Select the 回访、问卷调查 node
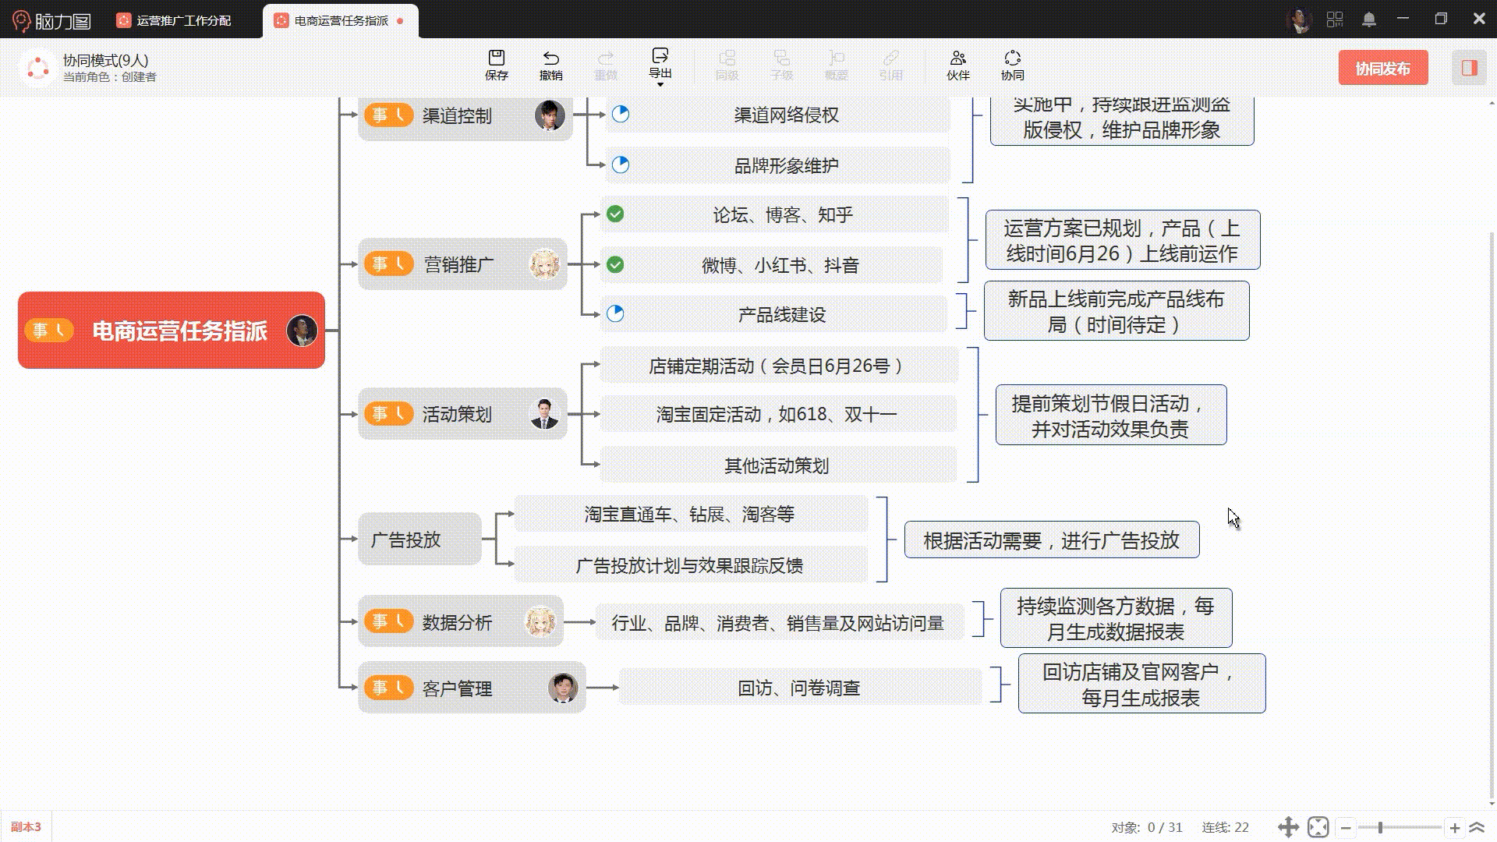Viewport: 1497px width, 842px height. 800,688
